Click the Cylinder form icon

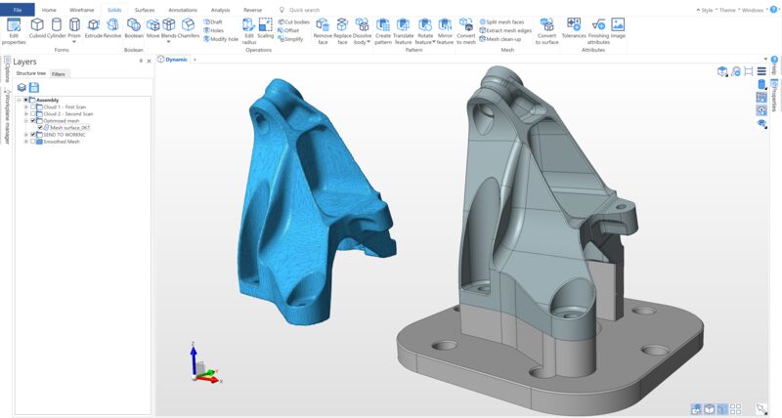click(56, 27)
